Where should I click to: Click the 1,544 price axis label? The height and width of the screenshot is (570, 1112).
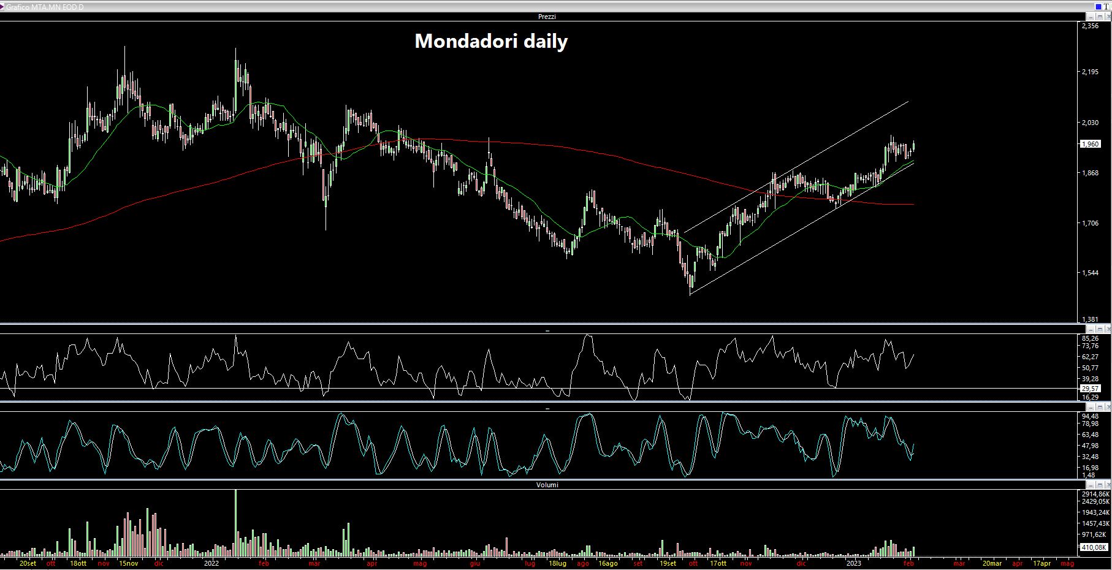(x=1091, y=273)
